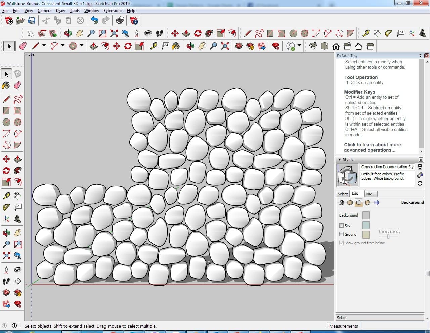Open the style name combo box
Screen dimensions: 430x333
click(x=387, y=167)
